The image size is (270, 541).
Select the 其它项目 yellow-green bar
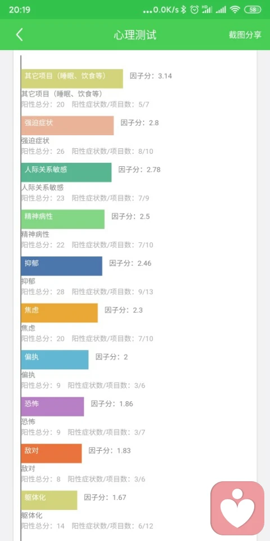[x=72, y=79]
